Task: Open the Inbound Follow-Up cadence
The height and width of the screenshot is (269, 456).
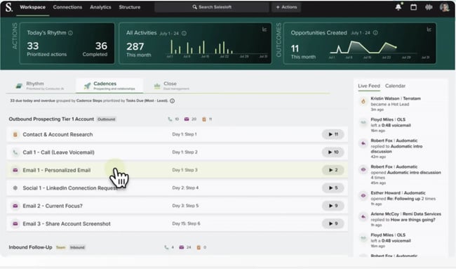Action: (x=31, y=247)
